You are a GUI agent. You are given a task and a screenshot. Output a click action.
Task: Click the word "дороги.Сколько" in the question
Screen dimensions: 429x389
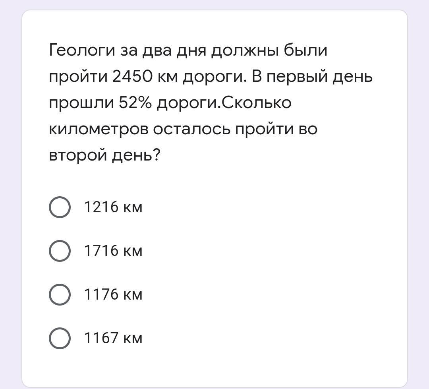tap(224, 103)
